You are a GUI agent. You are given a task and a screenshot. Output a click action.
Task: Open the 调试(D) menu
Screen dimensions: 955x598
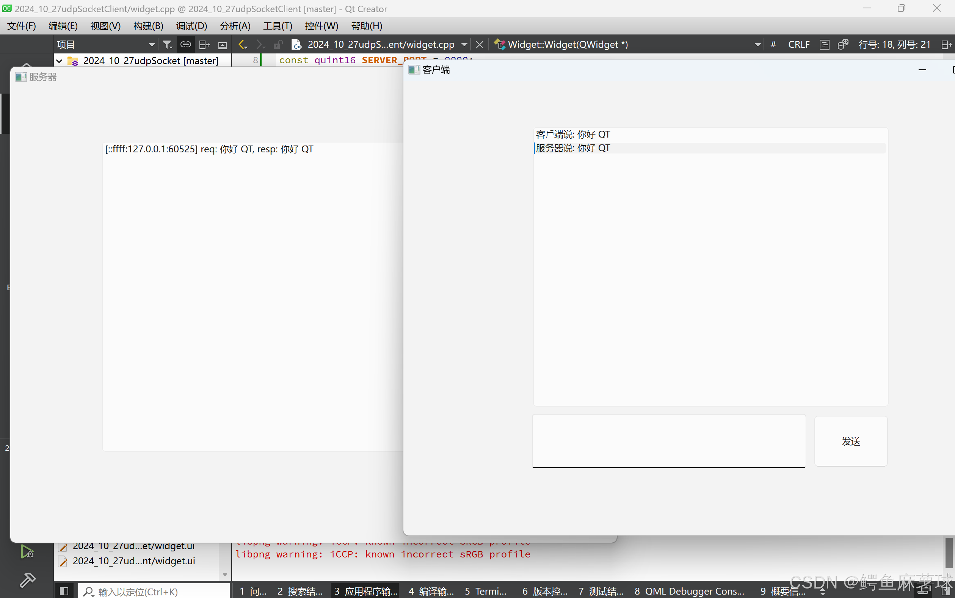tap(191, 26)
